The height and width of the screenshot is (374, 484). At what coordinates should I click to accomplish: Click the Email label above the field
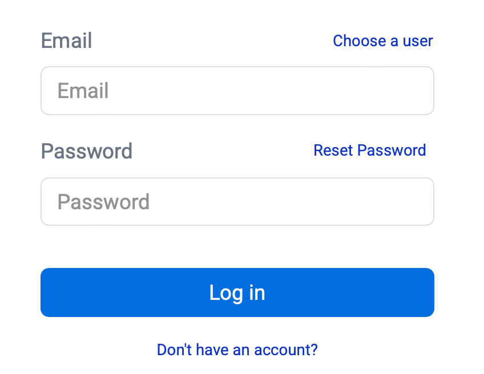pos(66,41)
